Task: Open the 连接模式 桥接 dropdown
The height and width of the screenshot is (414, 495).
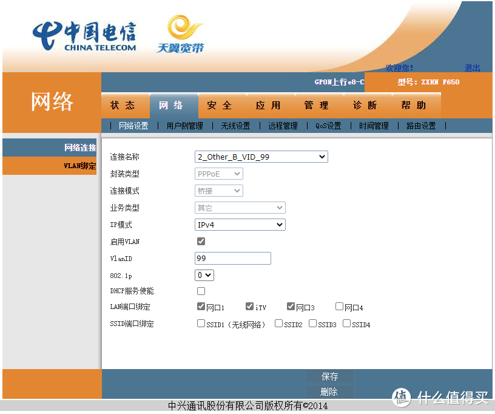Action: 219,191
